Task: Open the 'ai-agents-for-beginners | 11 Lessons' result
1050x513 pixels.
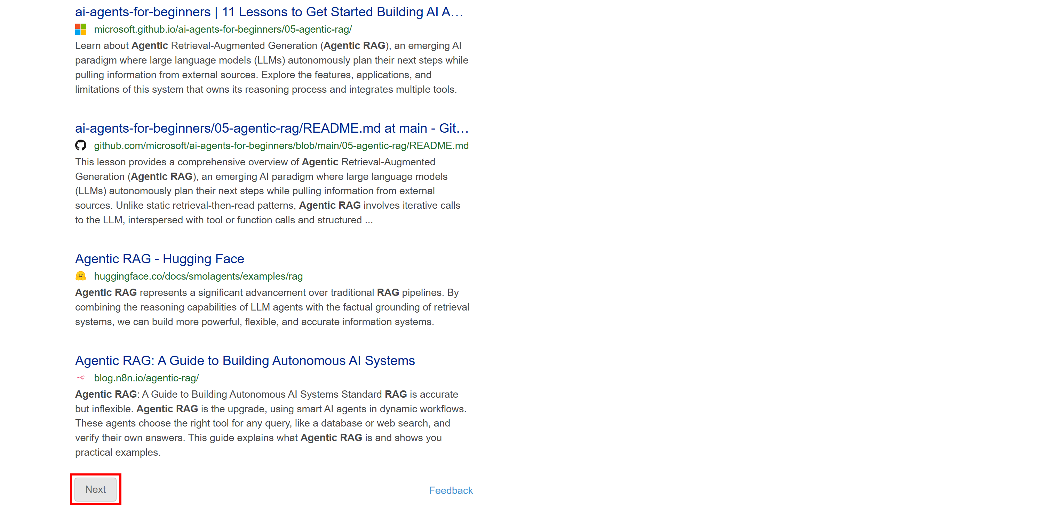Action: point(269,11)
